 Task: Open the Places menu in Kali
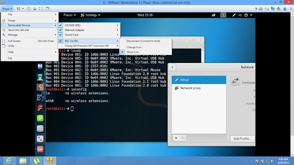tap(70, 15)
